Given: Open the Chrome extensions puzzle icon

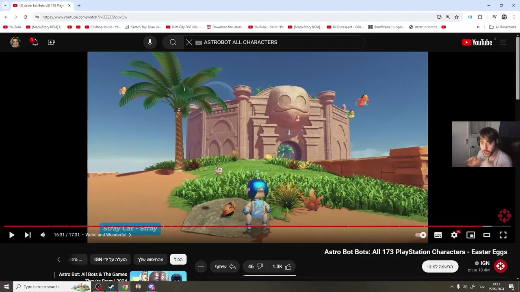Looking at the screenshot, I should 480,17.
